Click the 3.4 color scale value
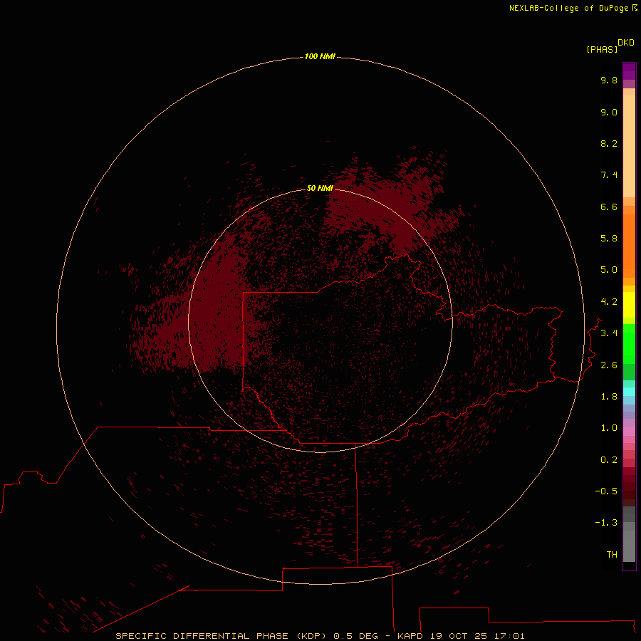Screen dimensions: 641x641 pos(609,333)
